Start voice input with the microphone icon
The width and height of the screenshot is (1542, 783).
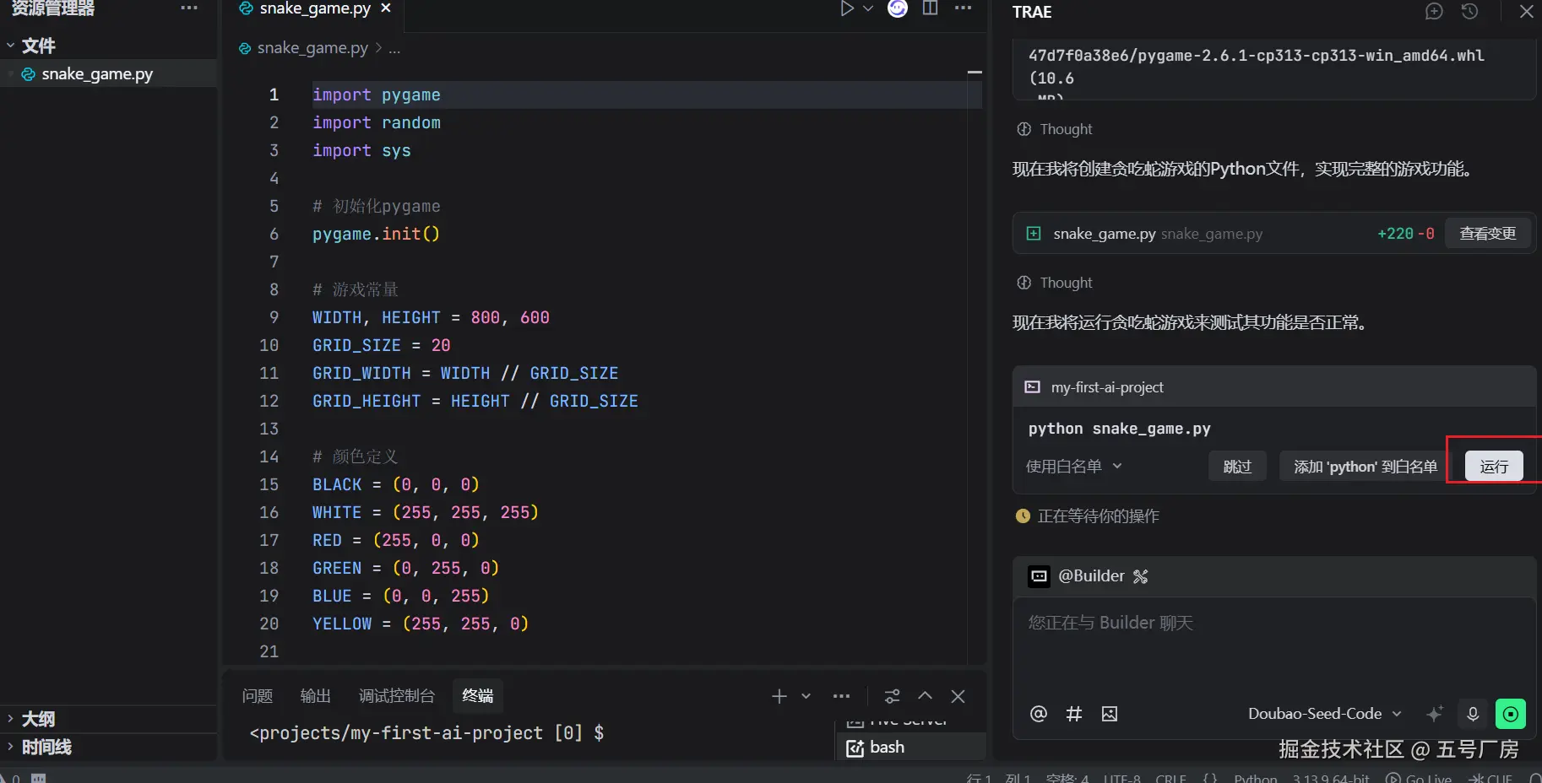point(1473,714)
